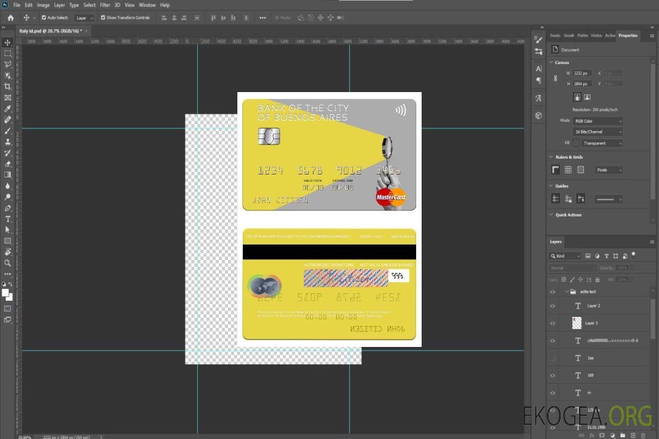Pick the Clone Stamp tool
The width and height of the screenshot is (659, 439).
tap(8, 141)
